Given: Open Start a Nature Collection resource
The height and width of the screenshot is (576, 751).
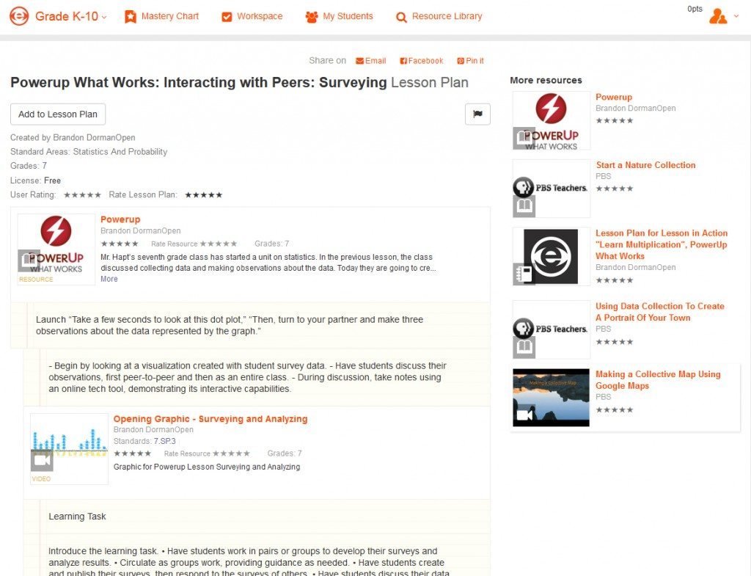Looking at the screenshot, I should (645, 165).
